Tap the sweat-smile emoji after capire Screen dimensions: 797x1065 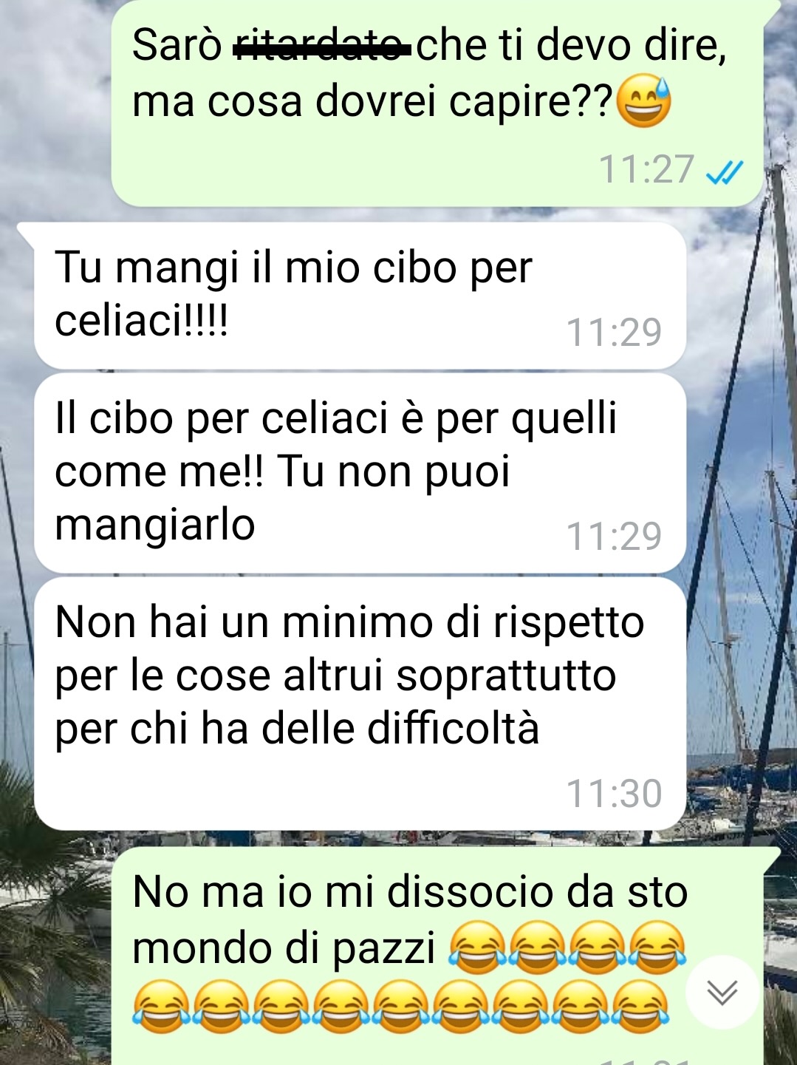(643, 102)
